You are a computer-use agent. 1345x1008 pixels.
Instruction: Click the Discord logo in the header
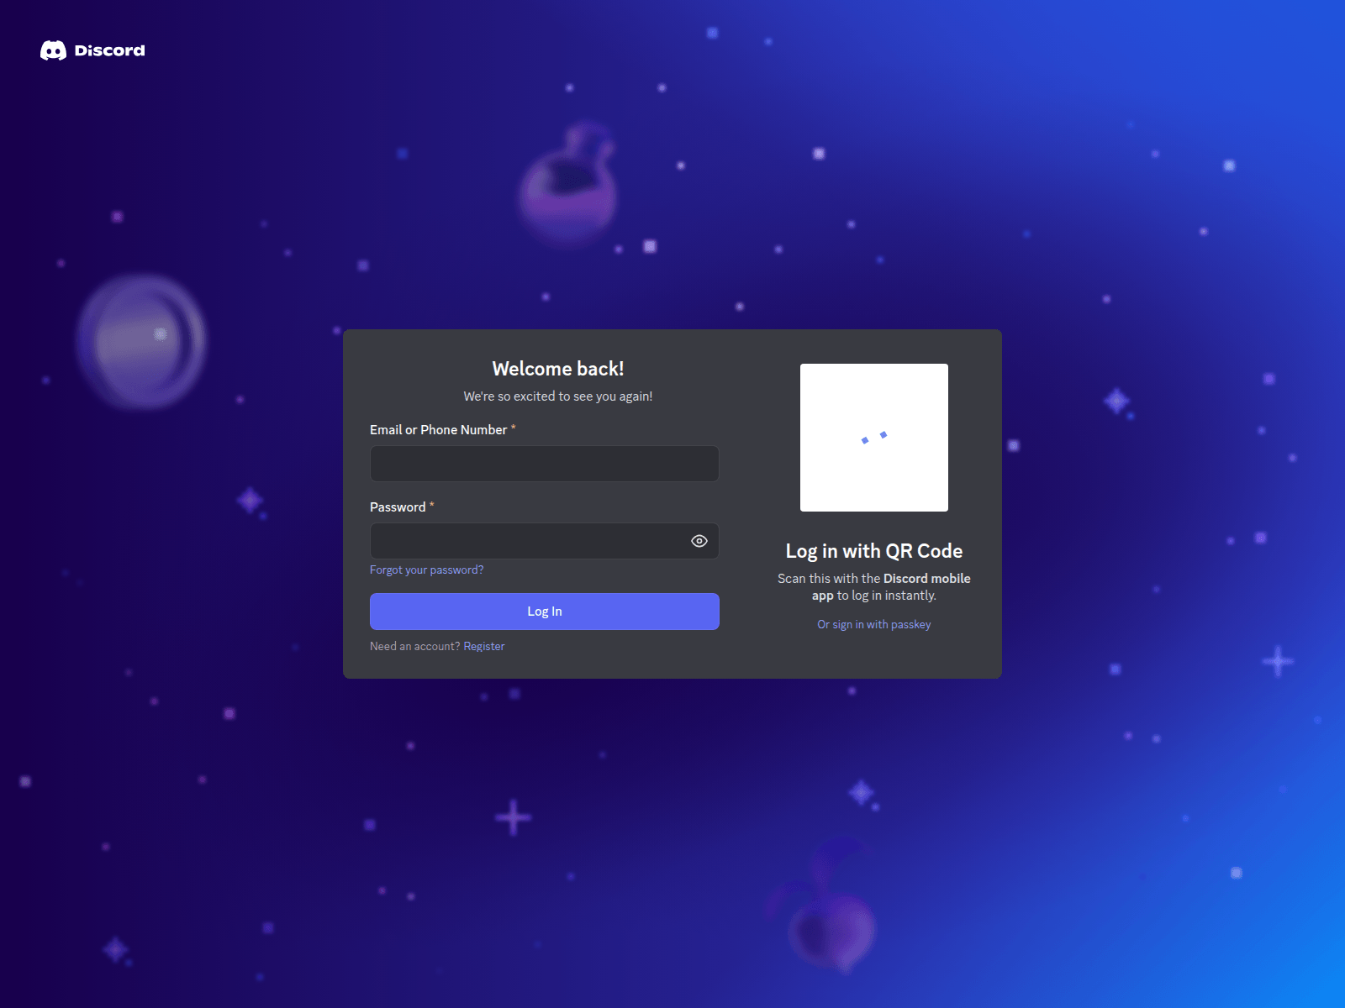tap(92, 50)
